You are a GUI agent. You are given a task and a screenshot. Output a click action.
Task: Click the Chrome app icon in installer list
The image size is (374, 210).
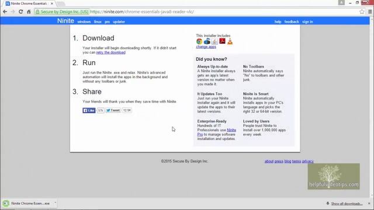coord(199,41)
